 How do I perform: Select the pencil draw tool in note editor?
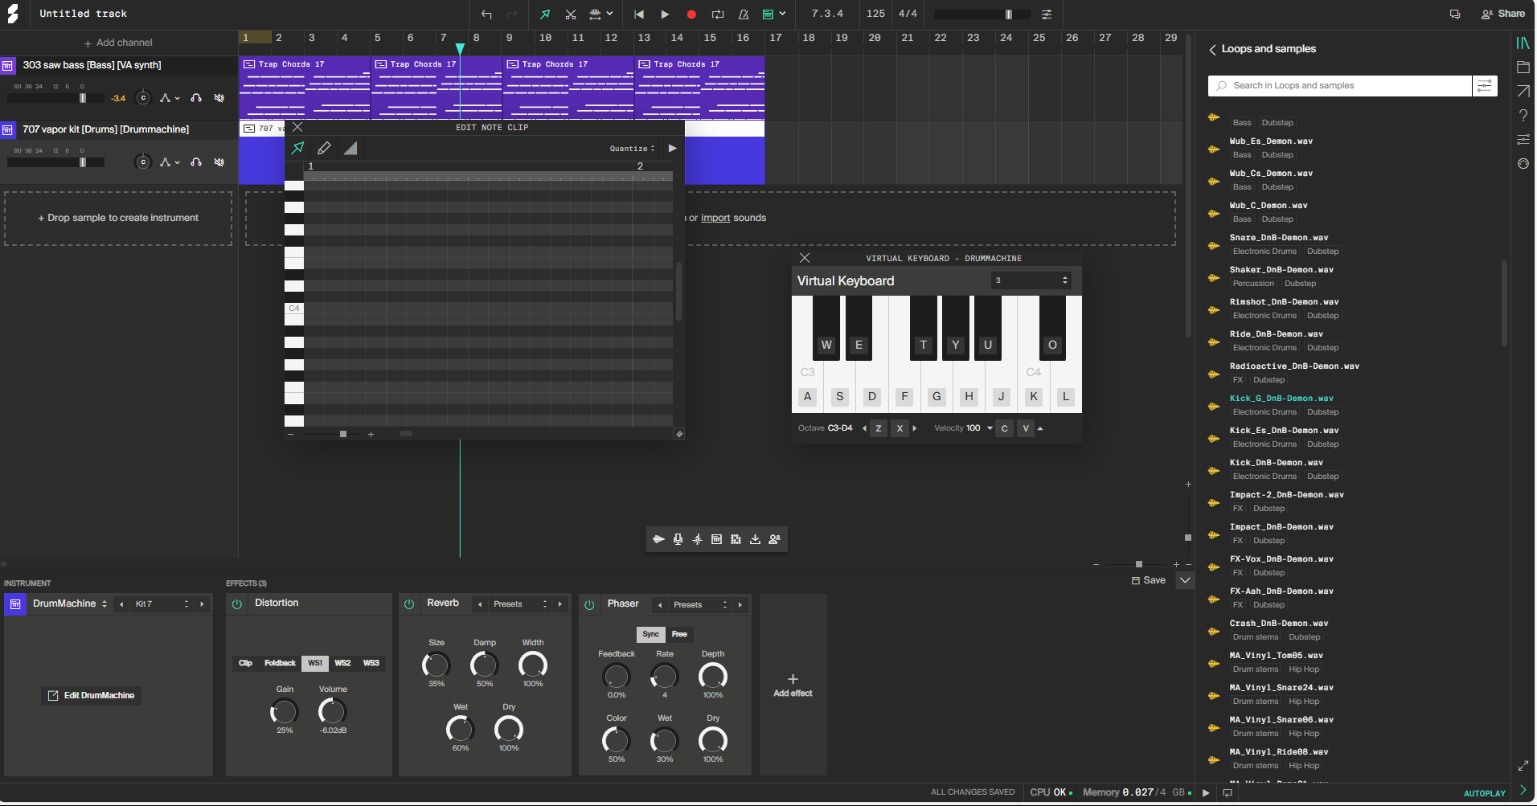(x=324, y=148)
